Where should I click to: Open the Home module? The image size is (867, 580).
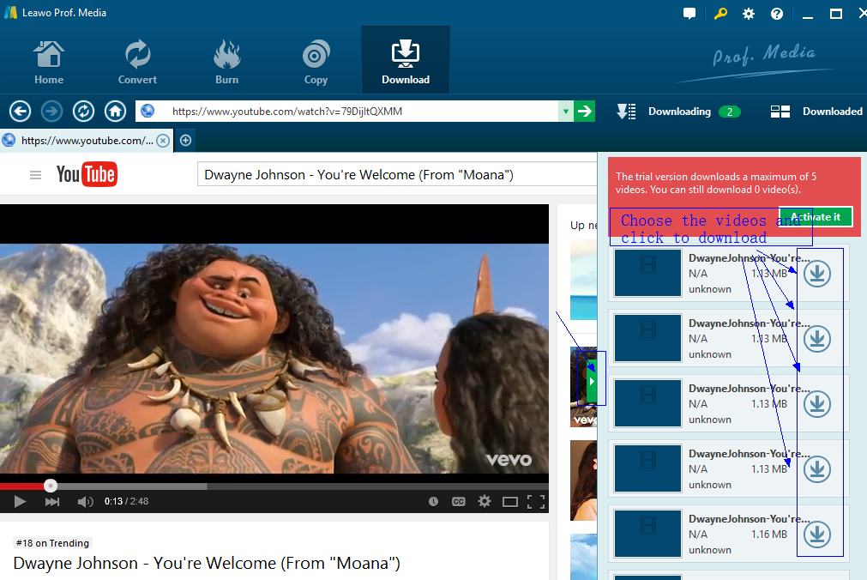pyautogui.click(x=49, y=62)
